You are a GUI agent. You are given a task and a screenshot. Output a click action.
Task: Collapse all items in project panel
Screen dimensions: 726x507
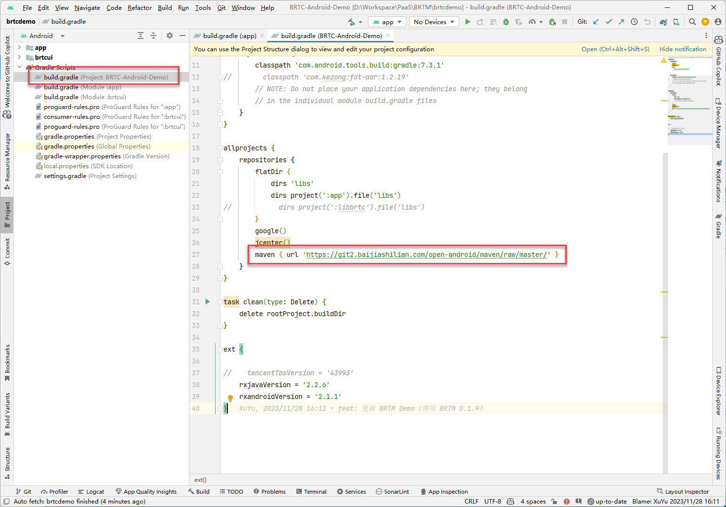(153, 36)
